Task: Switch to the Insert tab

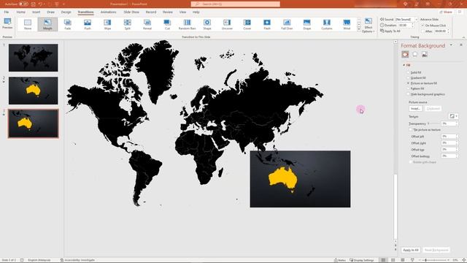Action: pyautogui.click(x=36, y=12)
